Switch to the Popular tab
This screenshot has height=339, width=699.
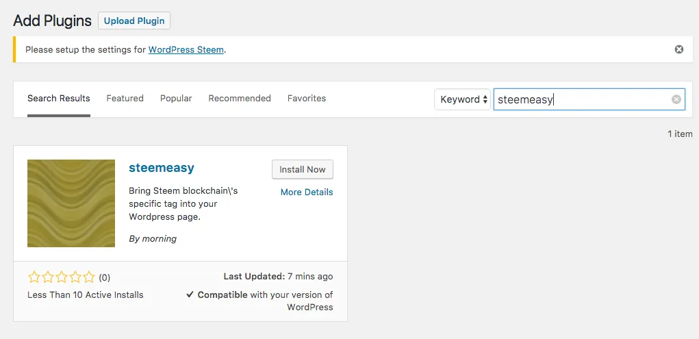tap(176, 99)
